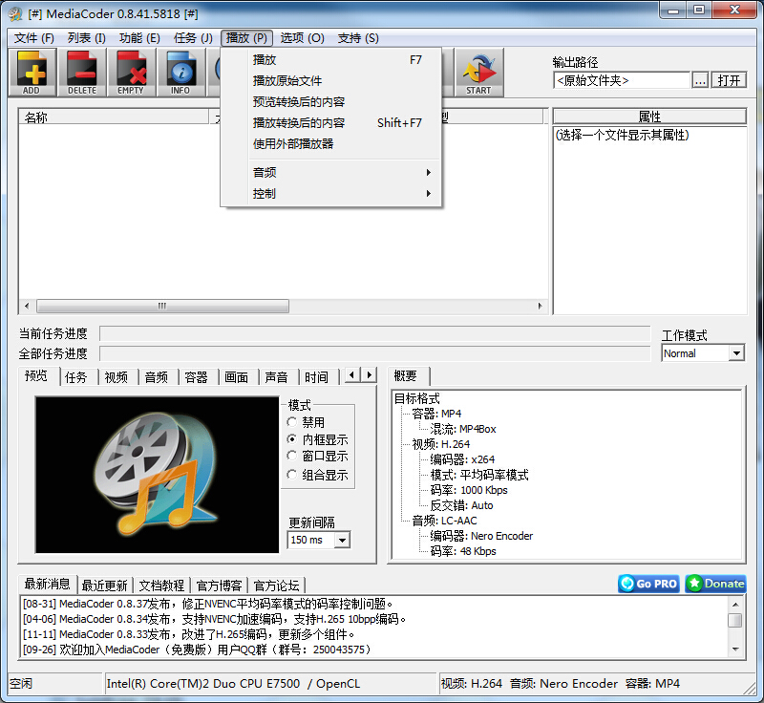This screenshot has height=703, width=764.
Task: Open the 列表 (I) menu
Action: [x=87, y=38]
